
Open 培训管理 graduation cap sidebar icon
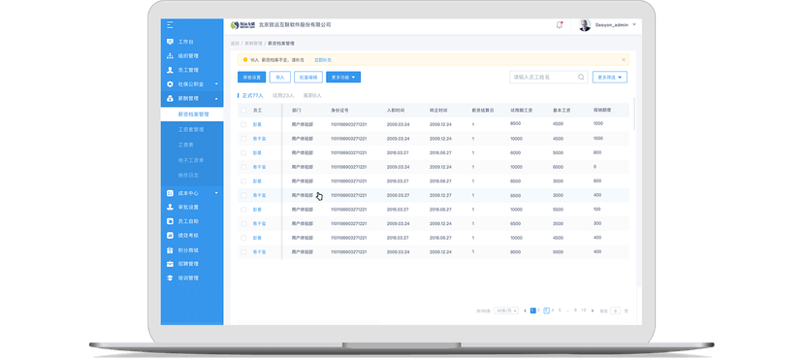click(170, 278)
